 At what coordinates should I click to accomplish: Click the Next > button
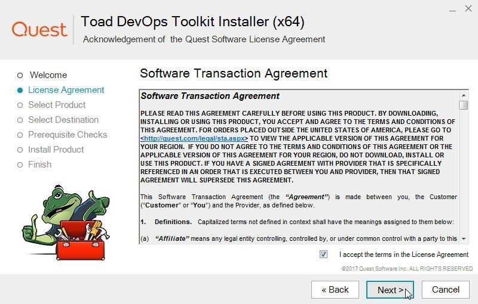click(x=390, y=290)
